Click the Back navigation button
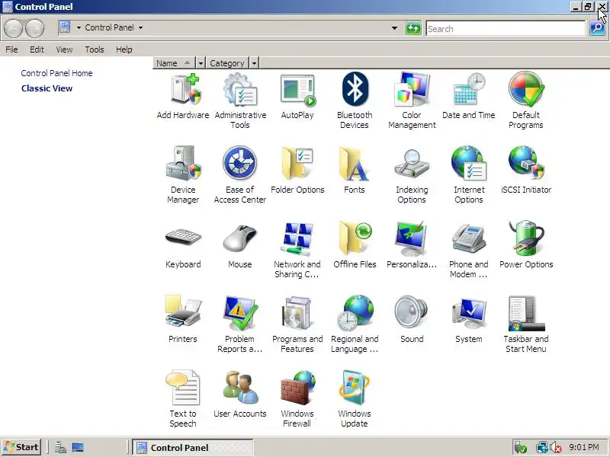The width and height of the screenshot is (610, 457). [x=13, y=28]
